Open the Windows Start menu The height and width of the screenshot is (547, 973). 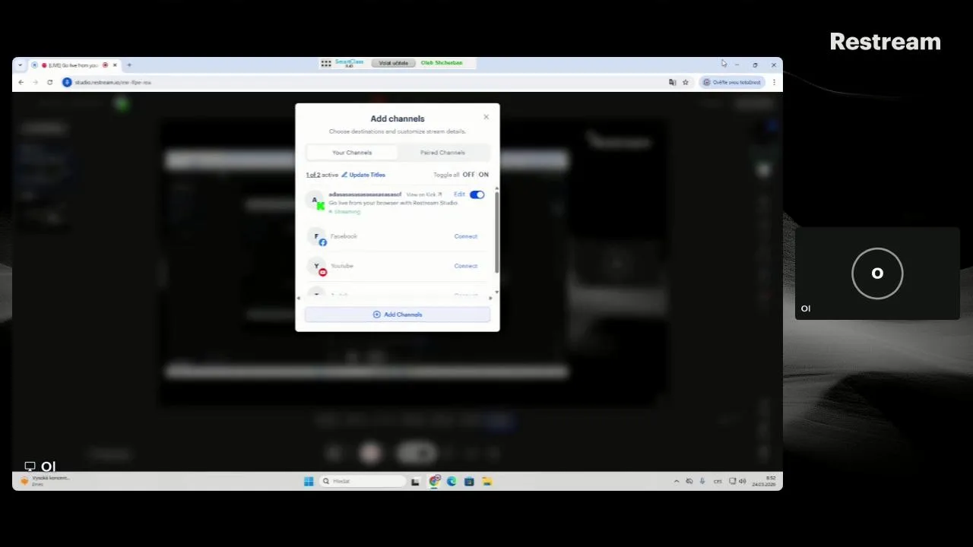(x=309, y=481)
